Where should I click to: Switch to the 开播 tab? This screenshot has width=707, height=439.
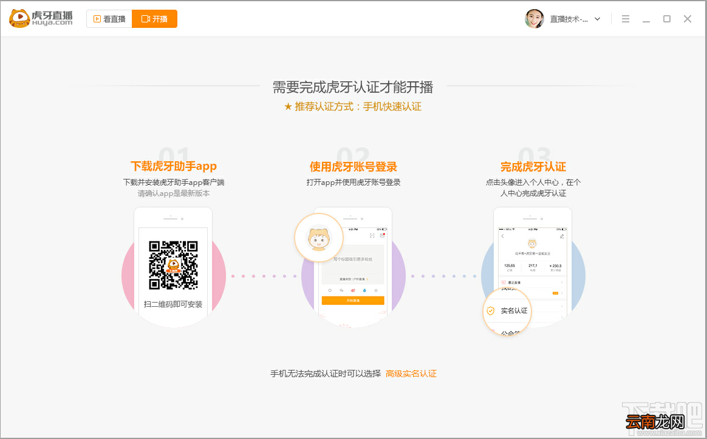point(155,19)
